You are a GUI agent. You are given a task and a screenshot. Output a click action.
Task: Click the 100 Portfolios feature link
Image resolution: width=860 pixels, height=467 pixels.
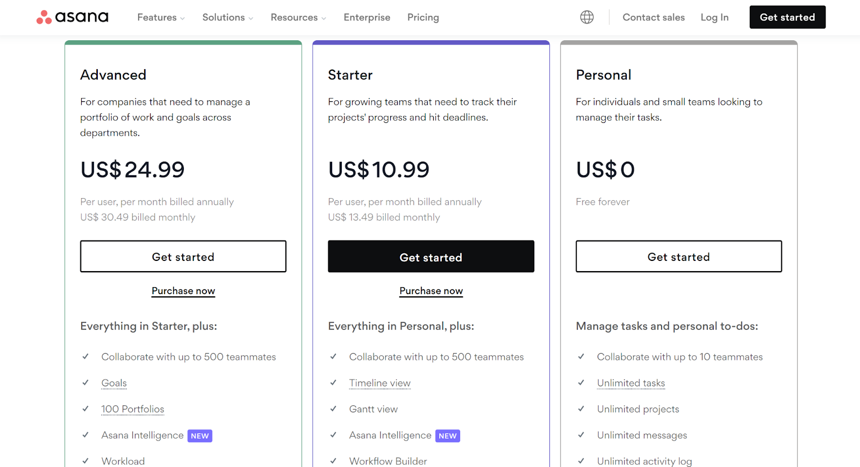(x=133, y=409)
